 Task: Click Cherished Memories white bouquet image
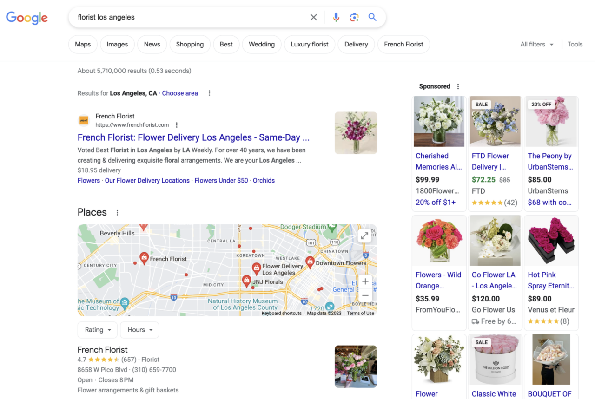439,121
